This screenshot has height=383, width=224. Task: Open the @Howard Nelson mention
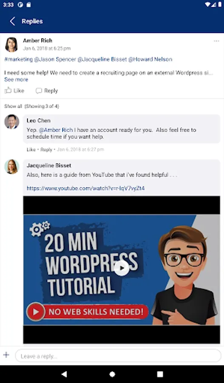pos(150,59)
